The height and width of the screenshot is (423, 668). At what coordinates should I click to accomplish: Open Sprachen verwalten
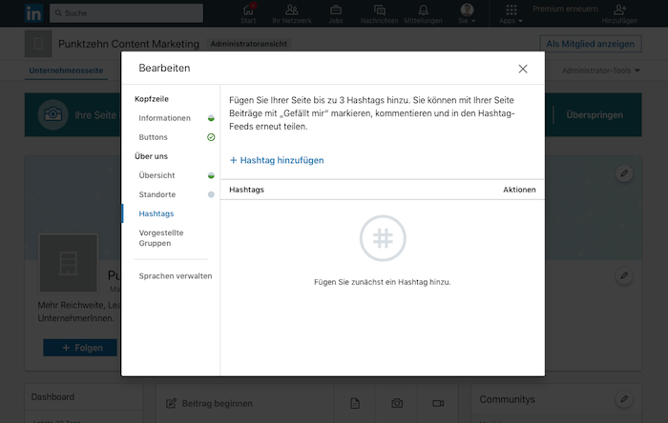click(x=175, y=276)
